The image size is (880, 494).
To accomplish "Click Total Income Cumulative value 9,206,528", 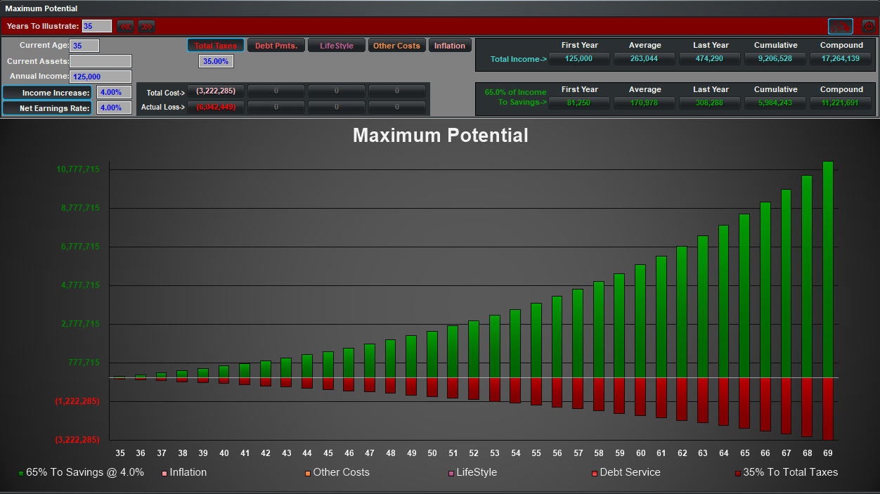I will 775,59.
